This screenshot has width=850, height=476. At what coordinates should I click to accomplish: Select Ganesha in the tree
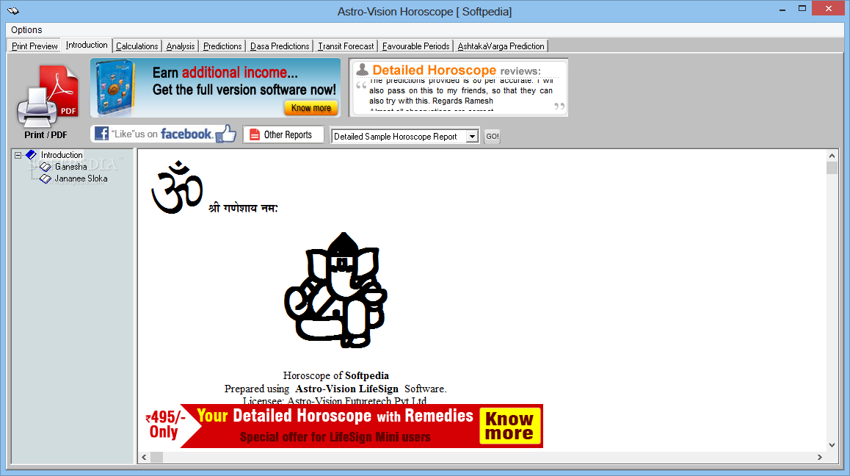[71, 167]
